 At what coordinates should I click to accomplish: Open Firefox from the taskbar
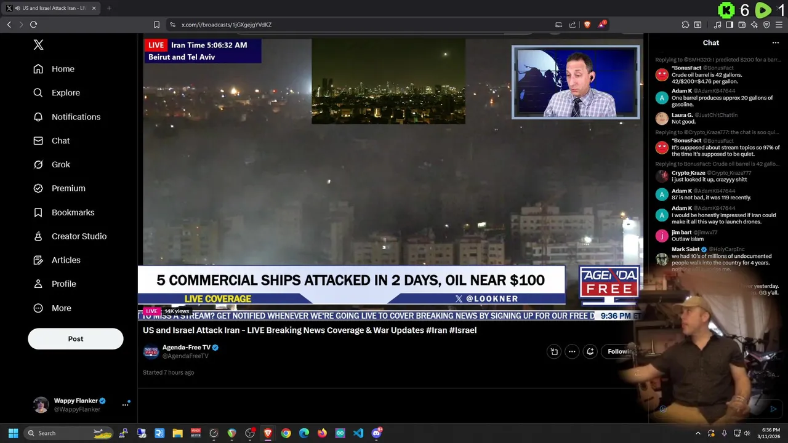322,433
